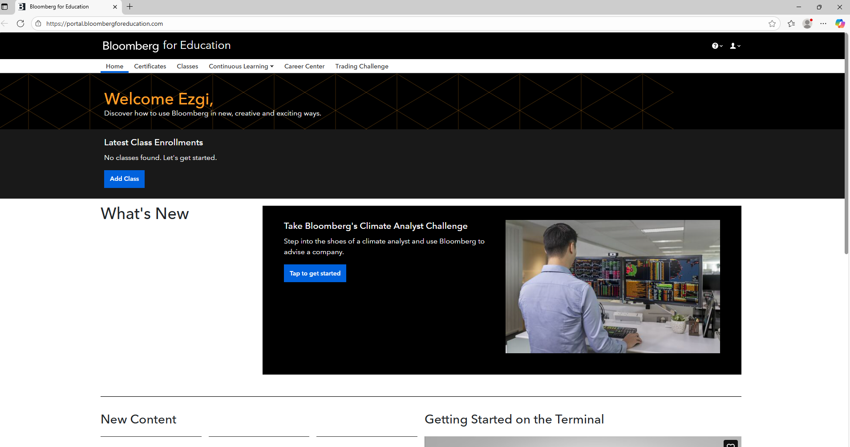
Task: Reload the page with refresh icon
Action: 20,24
